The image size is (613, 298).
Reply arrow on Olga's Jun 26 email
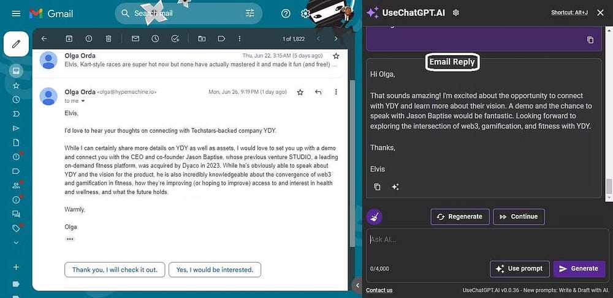tap(318, 92)
